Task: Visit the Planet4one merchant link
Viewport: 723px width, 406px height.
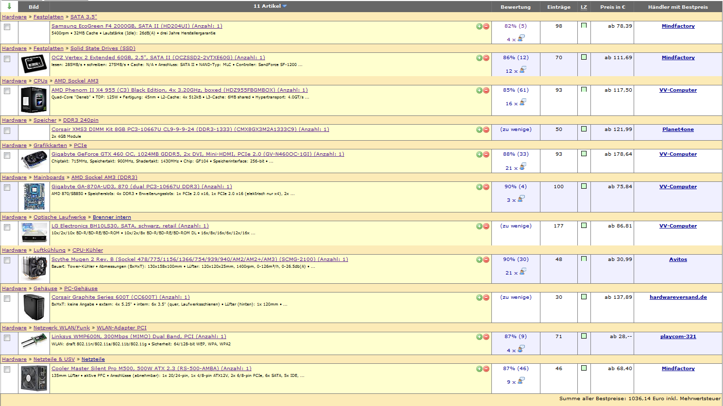Action: click(x=678, y=130)
